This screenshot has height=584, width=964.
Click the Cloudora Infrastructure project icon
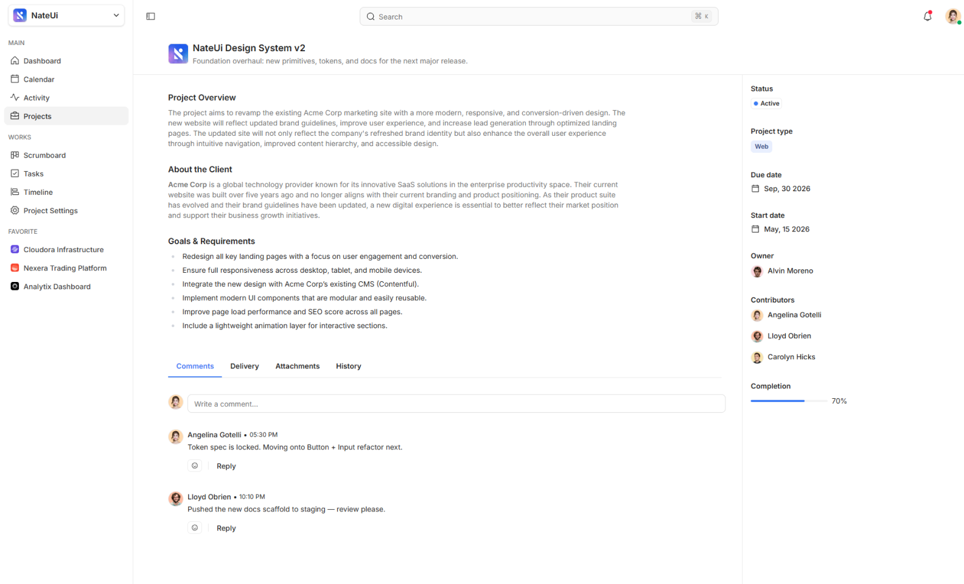(x=15, y=250)
